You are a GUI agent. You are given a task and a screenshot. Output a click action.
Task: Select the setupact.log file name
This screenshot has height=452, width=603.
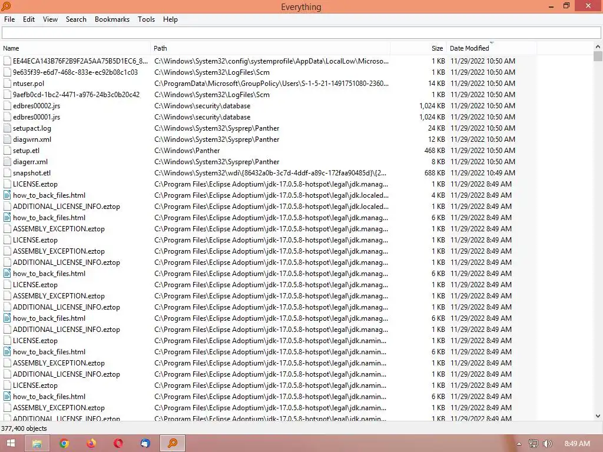32,128
